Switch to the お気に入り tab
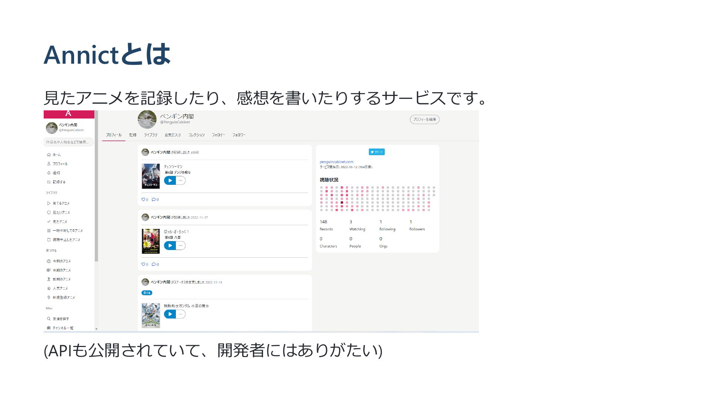The height and width of the screenshot is (400, 711). tap(173, 135)
